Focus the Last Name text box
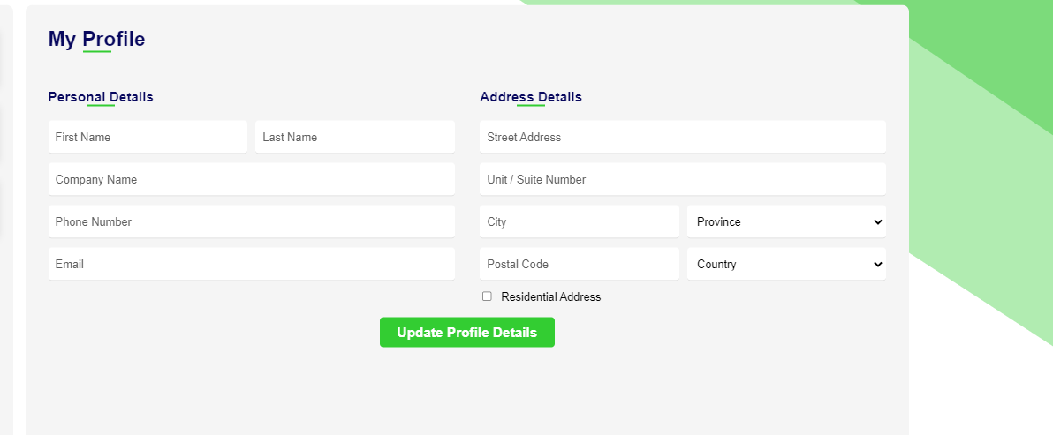The height and width of the screenshot is (435, 1053). 355,137
